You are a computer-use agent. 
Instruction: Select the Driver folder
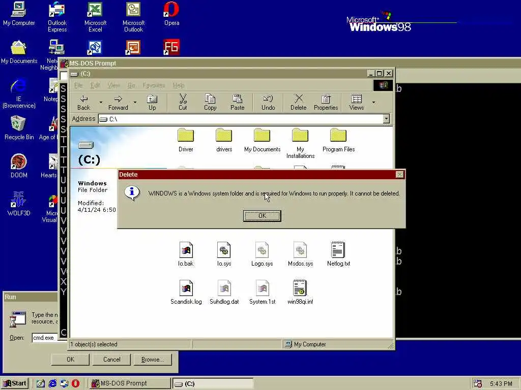coord(186,141)
